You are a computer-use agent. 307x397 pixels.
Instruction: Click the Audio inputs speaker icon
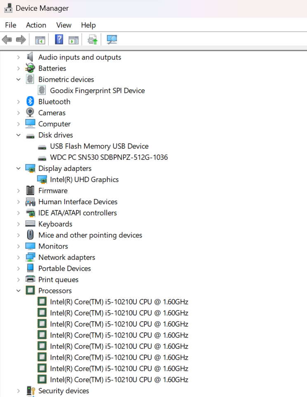point(30,57)
